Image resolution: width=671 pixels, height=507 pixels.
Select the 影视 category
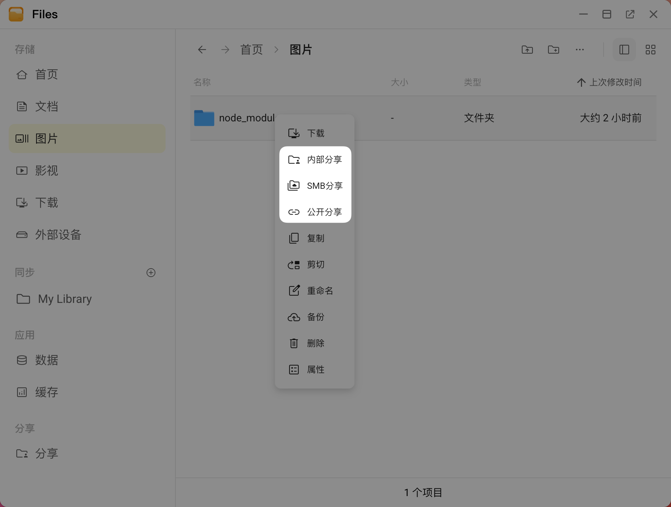pyautogui.click(x=47, y=171)
